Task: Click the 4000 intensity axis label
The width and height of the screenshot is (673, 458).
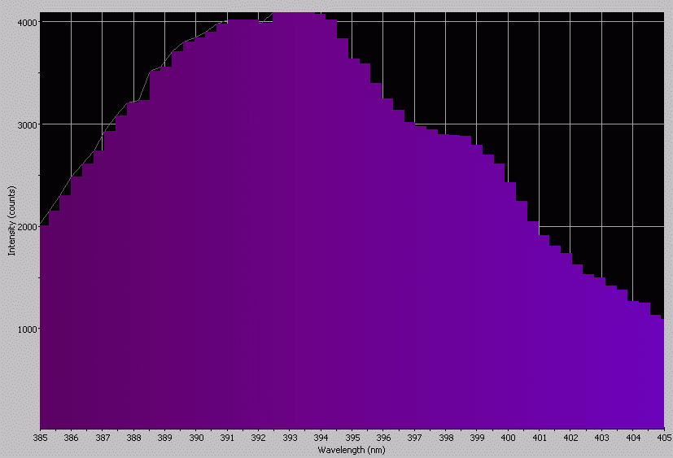Action: point(27,22)
